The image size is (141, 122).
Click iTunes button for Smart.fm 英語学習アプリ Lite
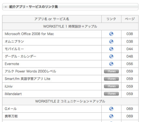pyautogui.click(x=111, y=79)
